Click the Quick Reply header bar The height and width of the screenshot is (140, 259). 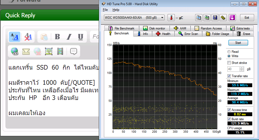coord(50,15)
